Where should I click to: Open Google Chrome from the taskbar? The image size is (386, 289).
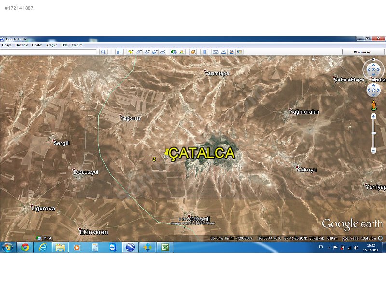coord(25,248)
